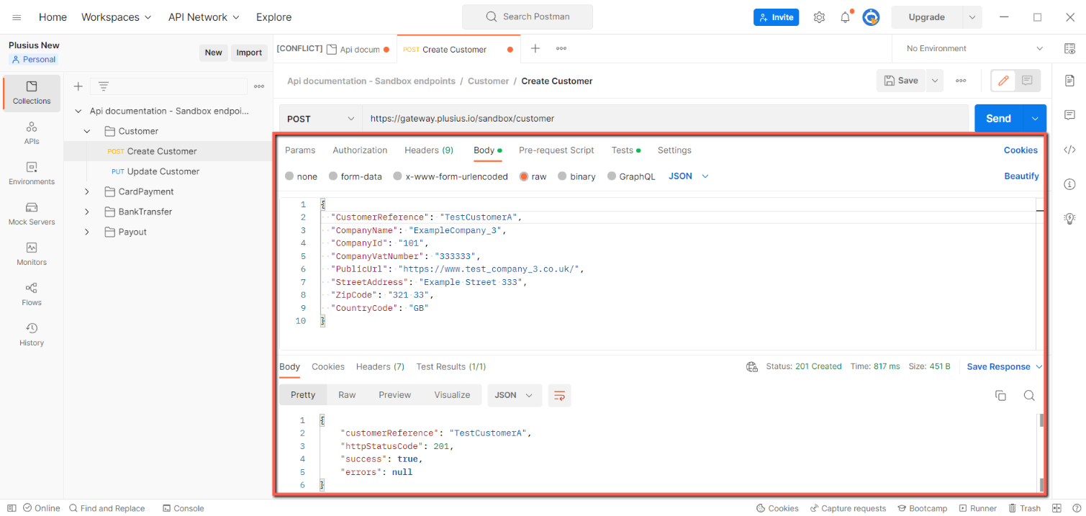Open the lightbulb related requests icon
The width and height of the screenshot is (1086, 516).
[x=1069, y=219]
